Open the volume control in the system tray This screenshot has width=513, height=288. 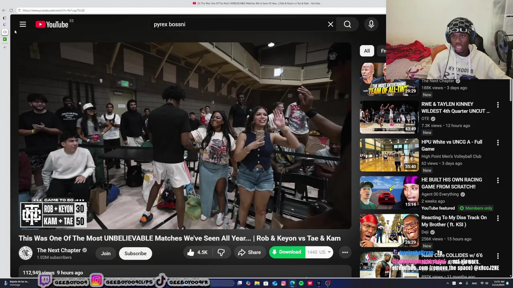click(x=487, y=283)
